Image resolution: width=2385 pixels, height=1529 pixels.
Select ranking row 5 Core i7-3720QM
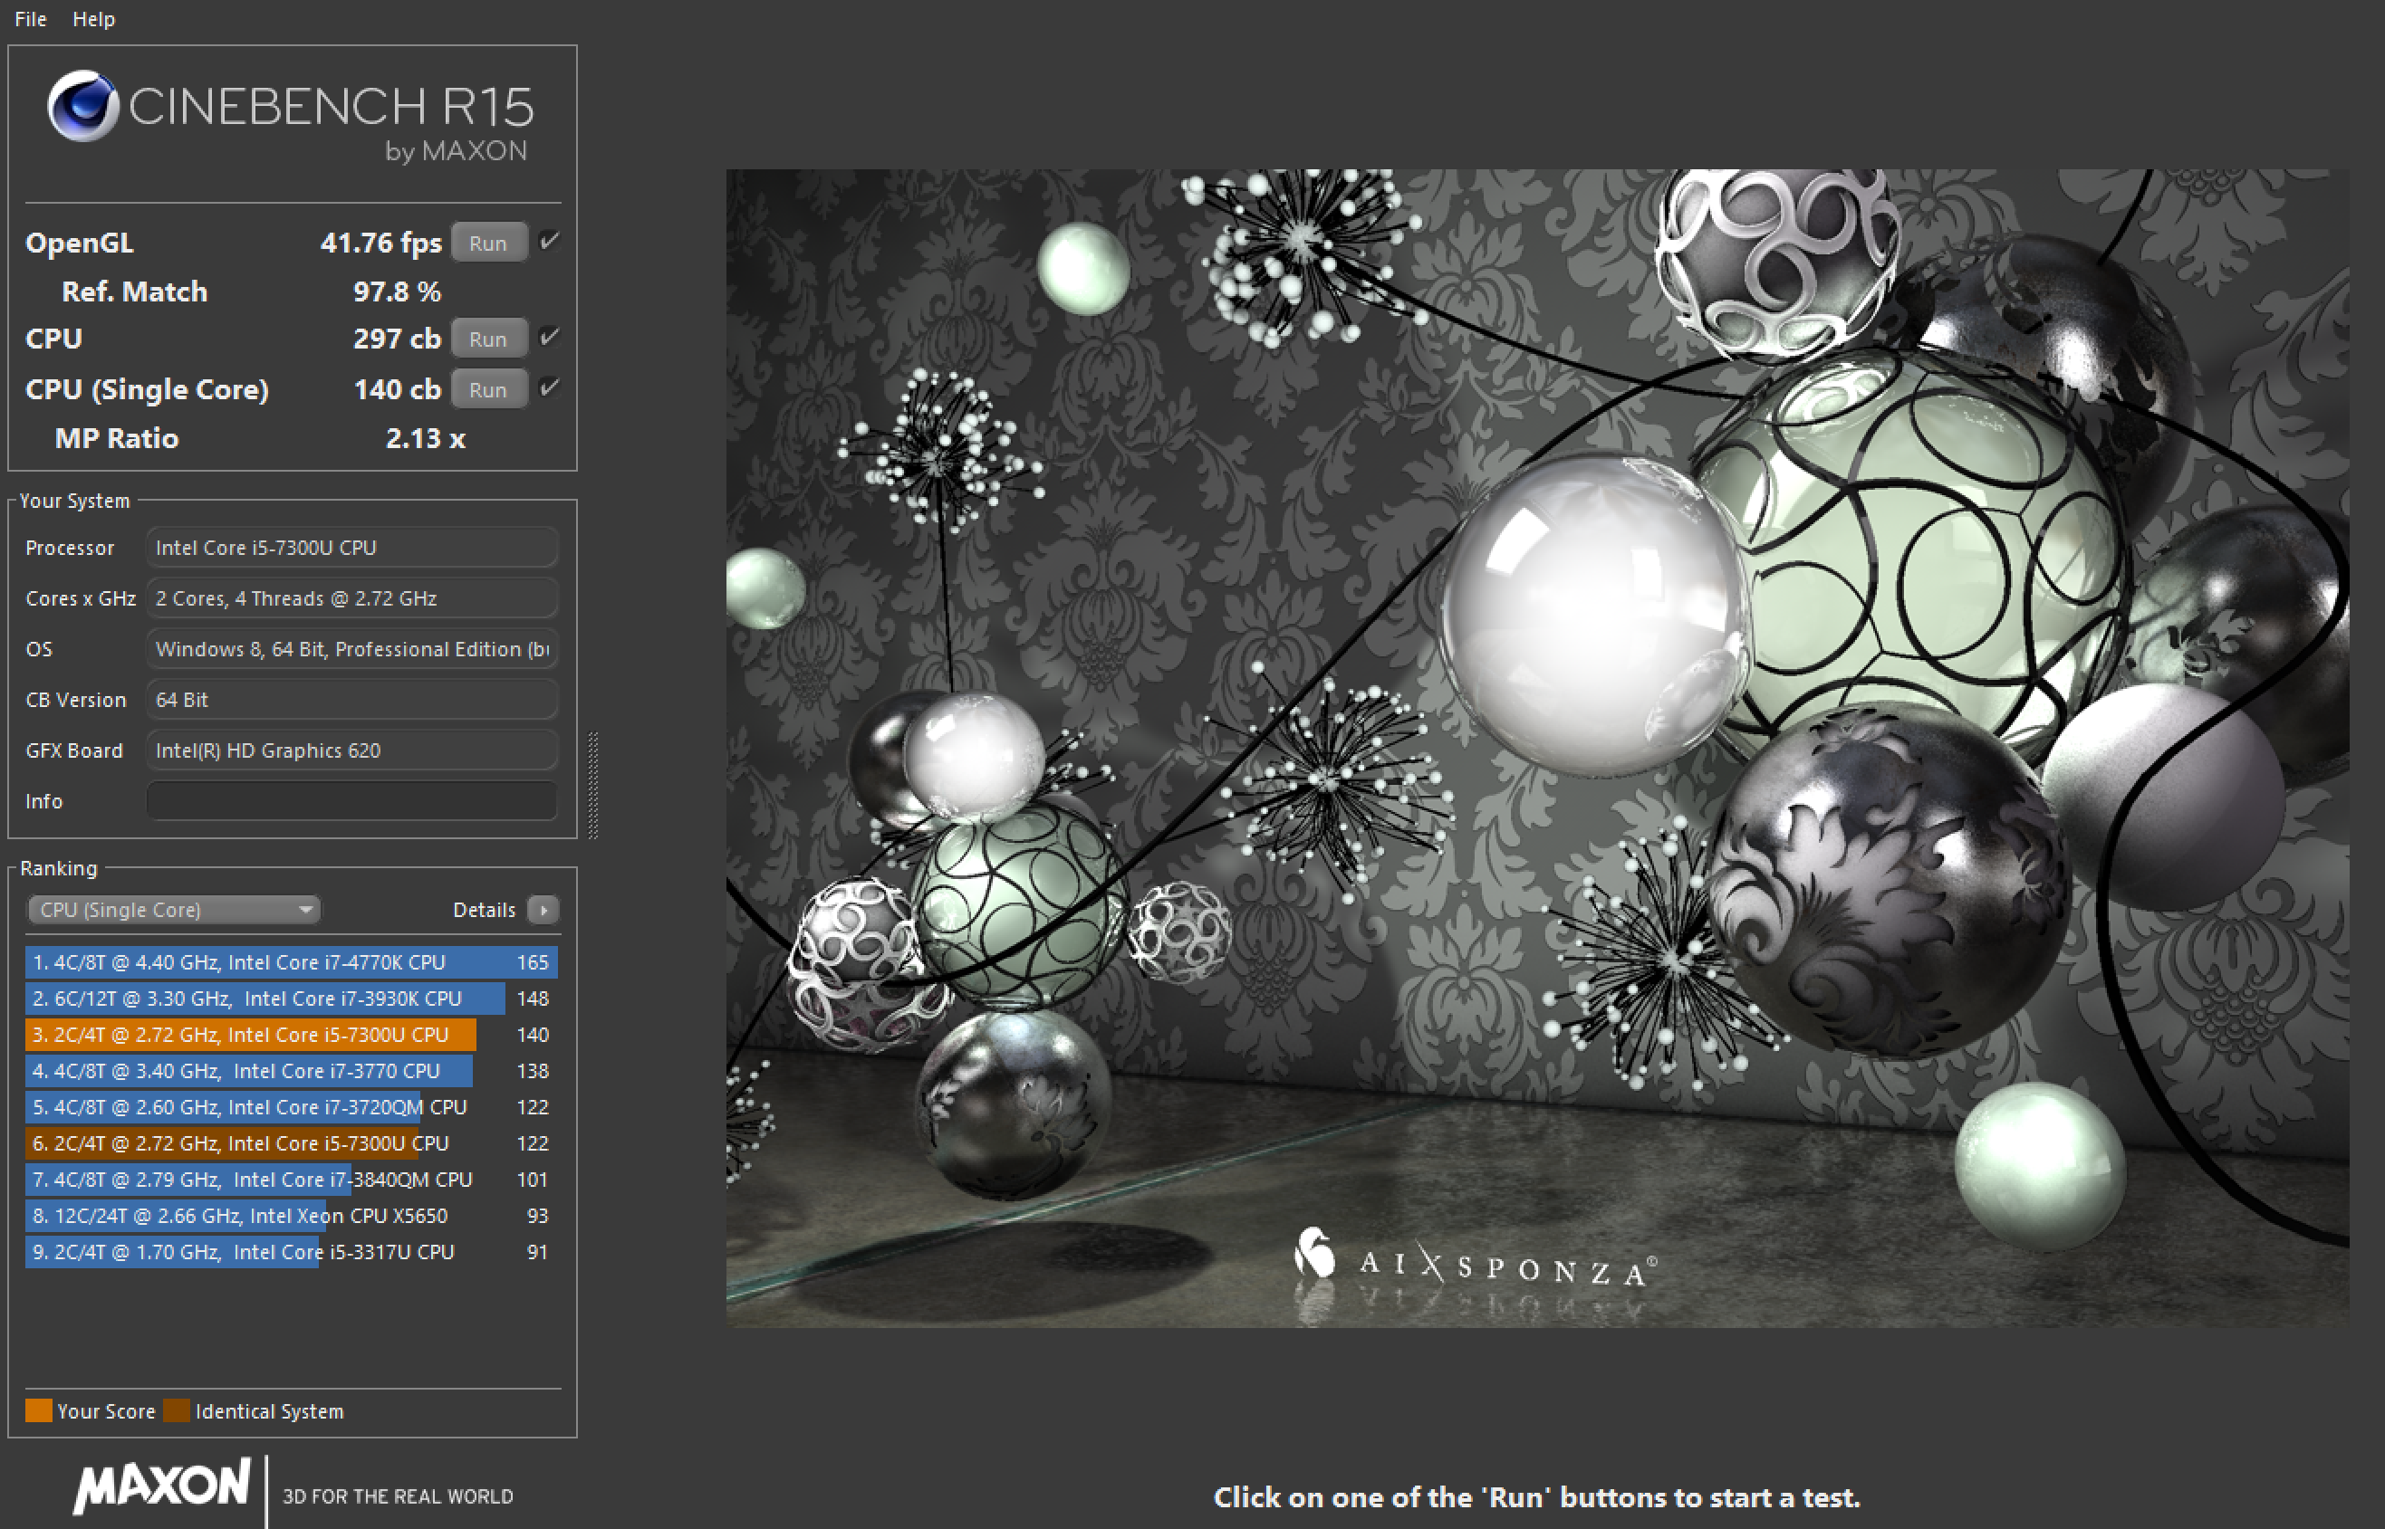point(291,1107)
